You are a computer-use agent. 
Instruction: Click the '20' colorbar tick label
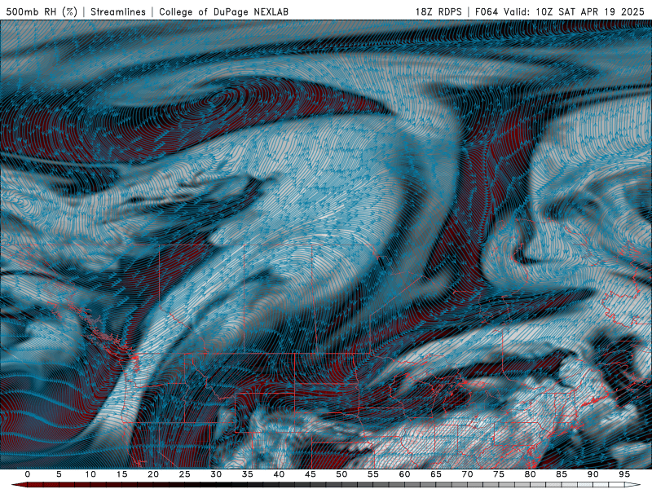tap(153, 474)
